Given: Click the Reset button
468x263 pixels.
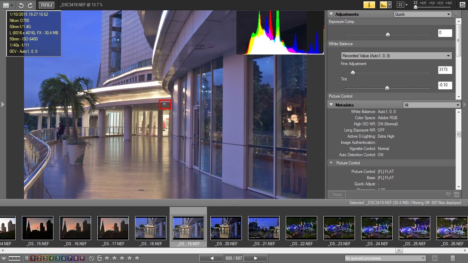Looking at the screenshot, I should coord(337,194).
